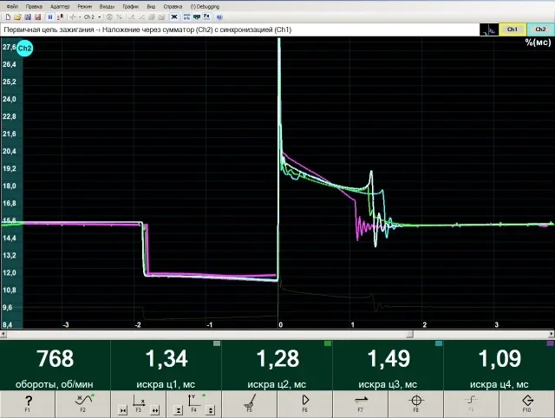This screenshot has width=555, height=418.
Task: Compress X axis with F3 left button
Action: click(123, 410)
